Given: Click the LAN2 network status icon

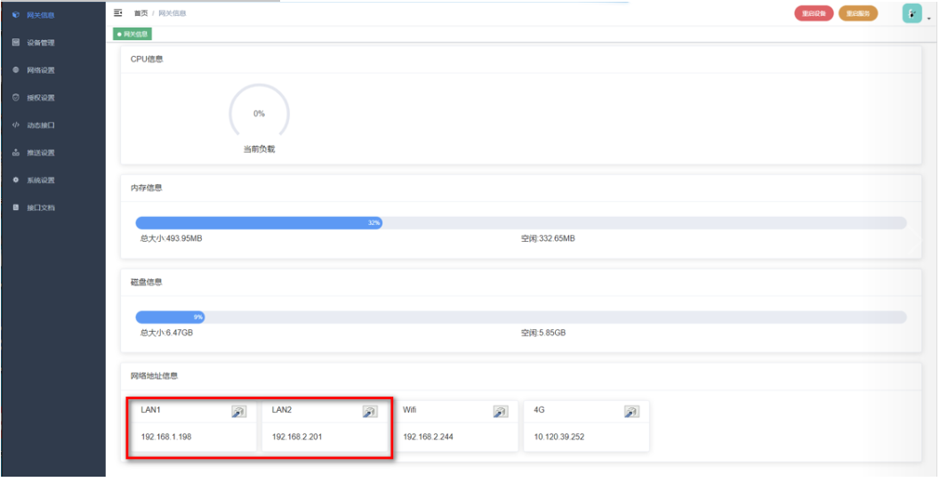Looking at the screenshot, I should click(x=370, y=412).
